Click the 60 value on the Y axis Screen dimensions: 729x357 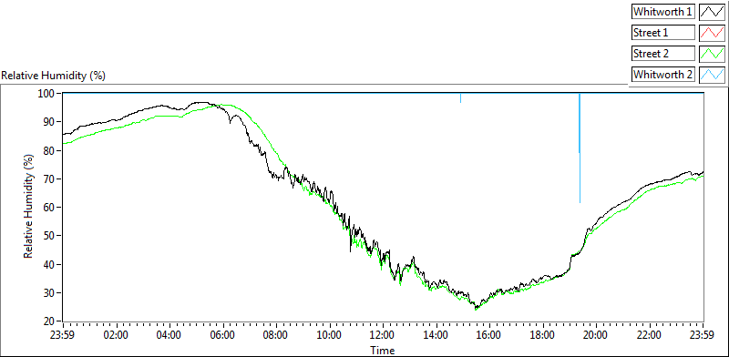[50, 208]
